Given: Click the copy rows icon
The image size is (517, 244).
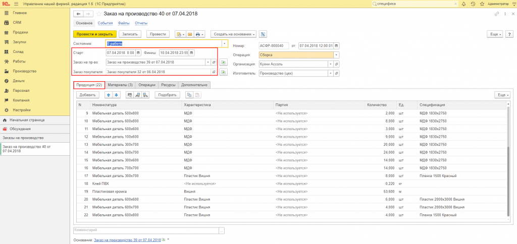Looking at the screenshot, I should (x=189, y=95).
